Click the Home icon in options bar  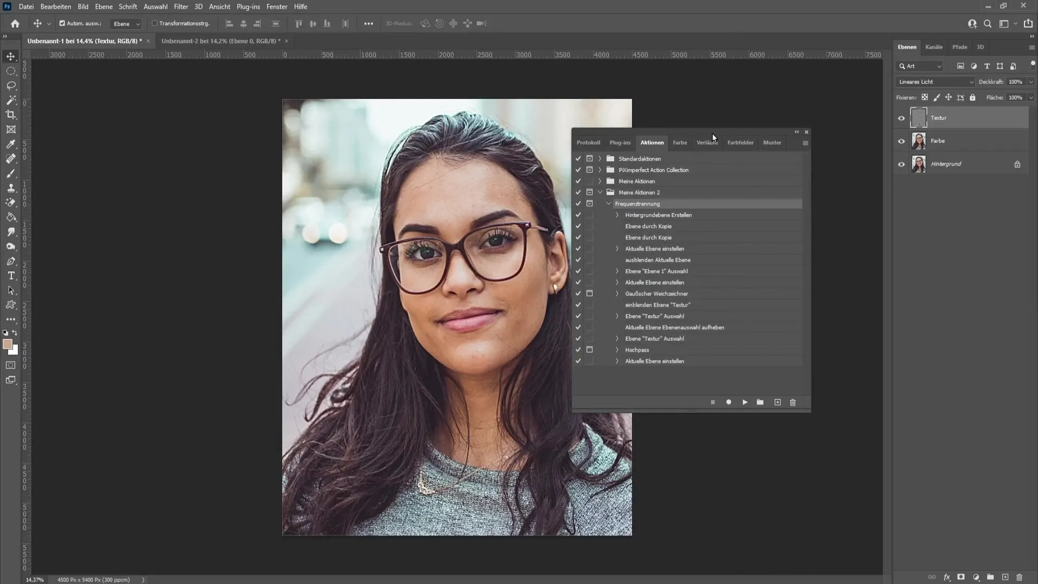click(15, 23)
